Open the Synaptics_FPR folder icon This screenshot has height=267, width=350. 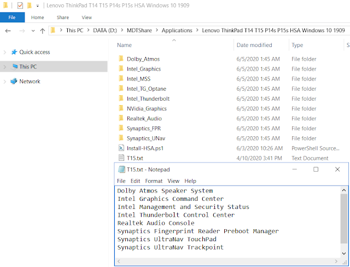point(121,128)
